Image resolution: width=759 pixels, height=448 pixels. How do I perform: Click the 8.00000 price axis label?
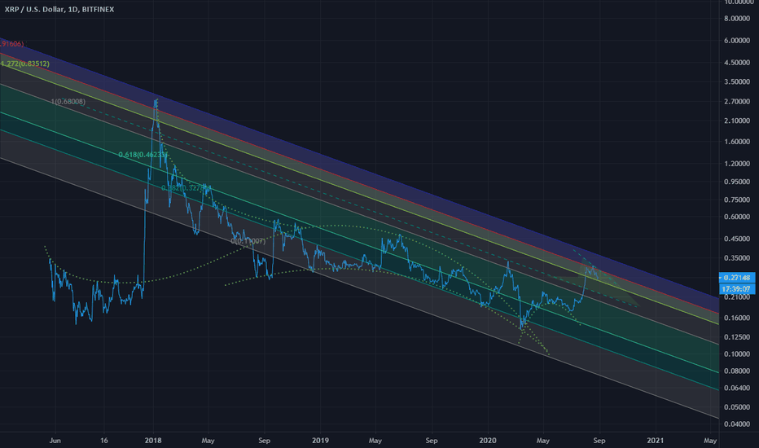(737, 19)
